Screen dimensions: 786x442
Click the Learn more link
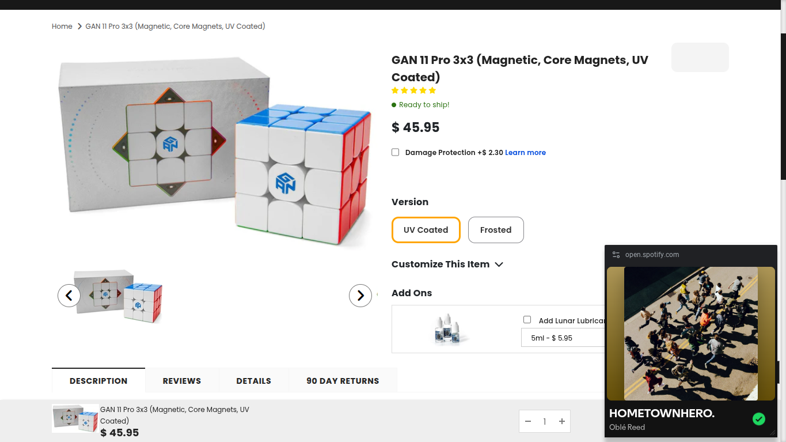point(525,153)
